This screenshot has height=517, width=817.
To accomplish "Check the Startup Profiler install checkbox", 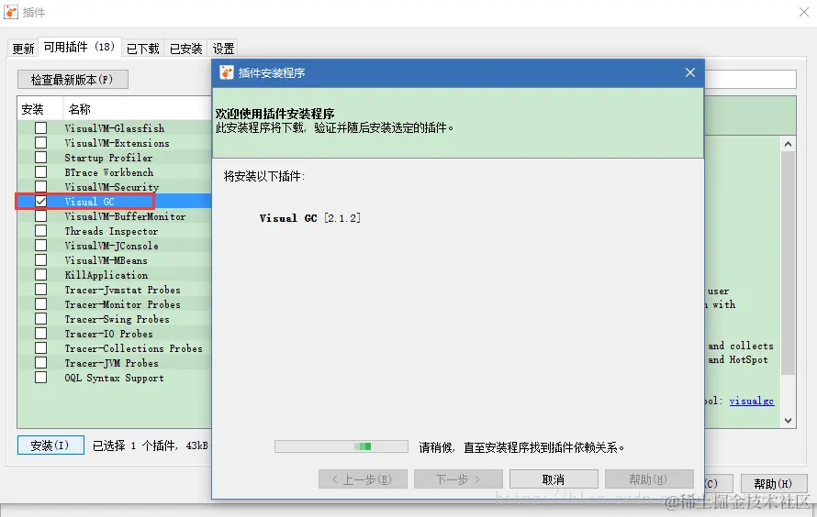I will click(x=40, y=157).
